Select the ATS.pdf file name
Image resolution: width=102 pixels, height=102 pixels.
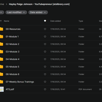click(10, 89)
